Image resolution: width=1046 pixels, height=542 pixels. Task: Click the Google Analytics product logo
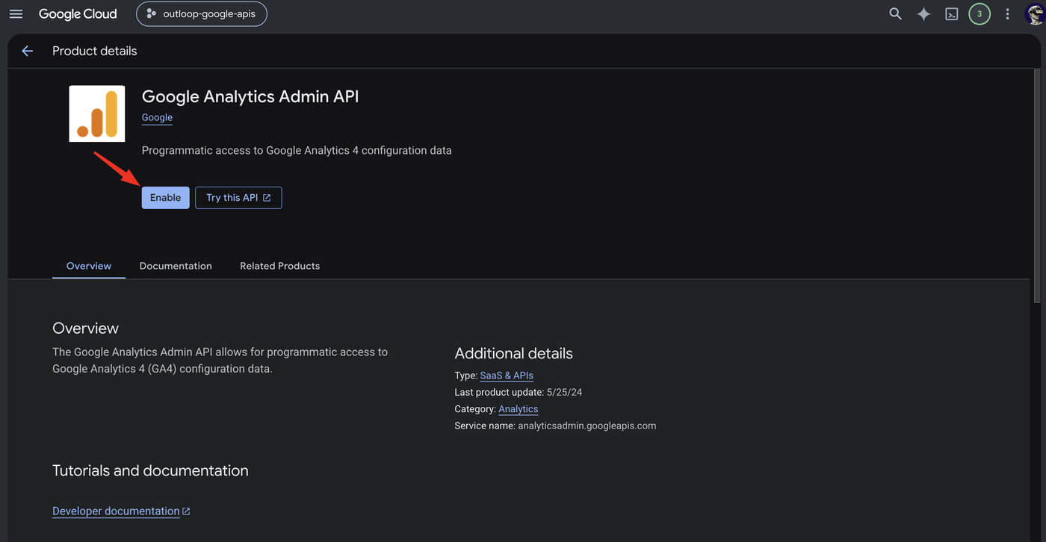(x=97, y=113)
